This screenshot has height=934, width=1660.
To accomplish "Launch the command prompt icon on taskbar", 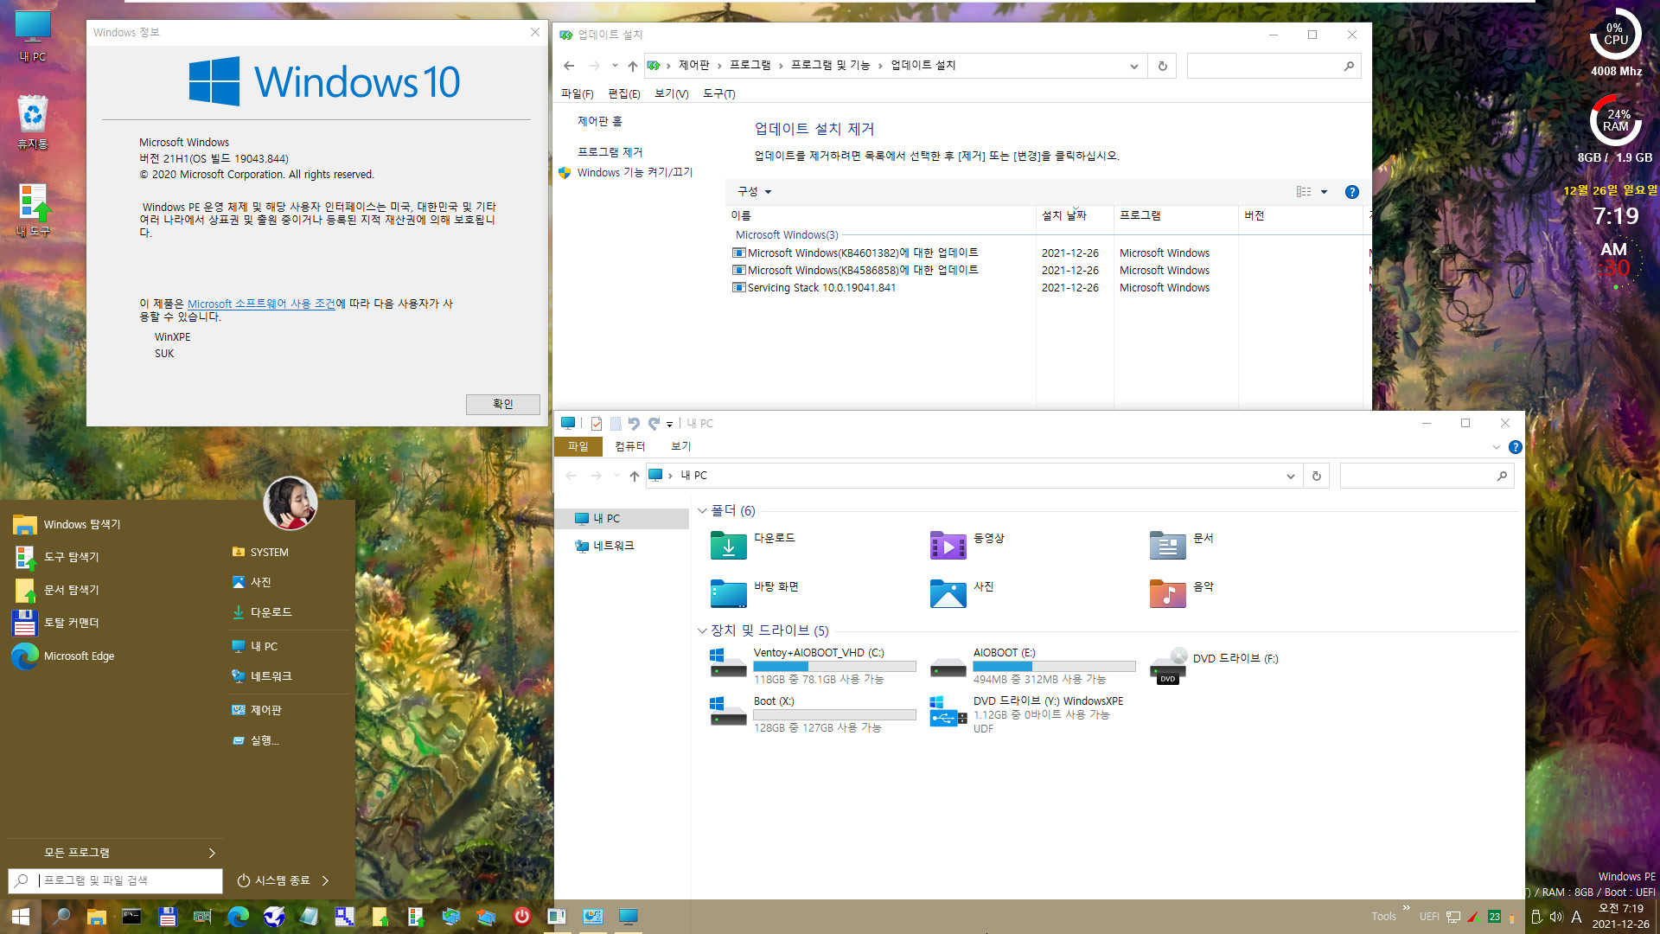I will click(x=131, y=916).
